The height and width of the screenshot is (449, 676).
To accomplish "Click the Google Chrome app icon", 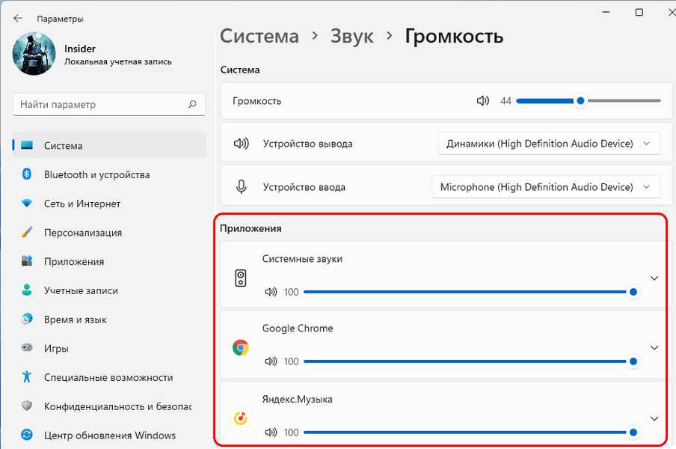I will click(x=240, y=348).
